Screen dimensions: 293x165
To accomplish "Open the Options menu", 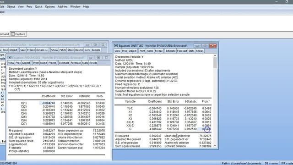I will (50, 6).
